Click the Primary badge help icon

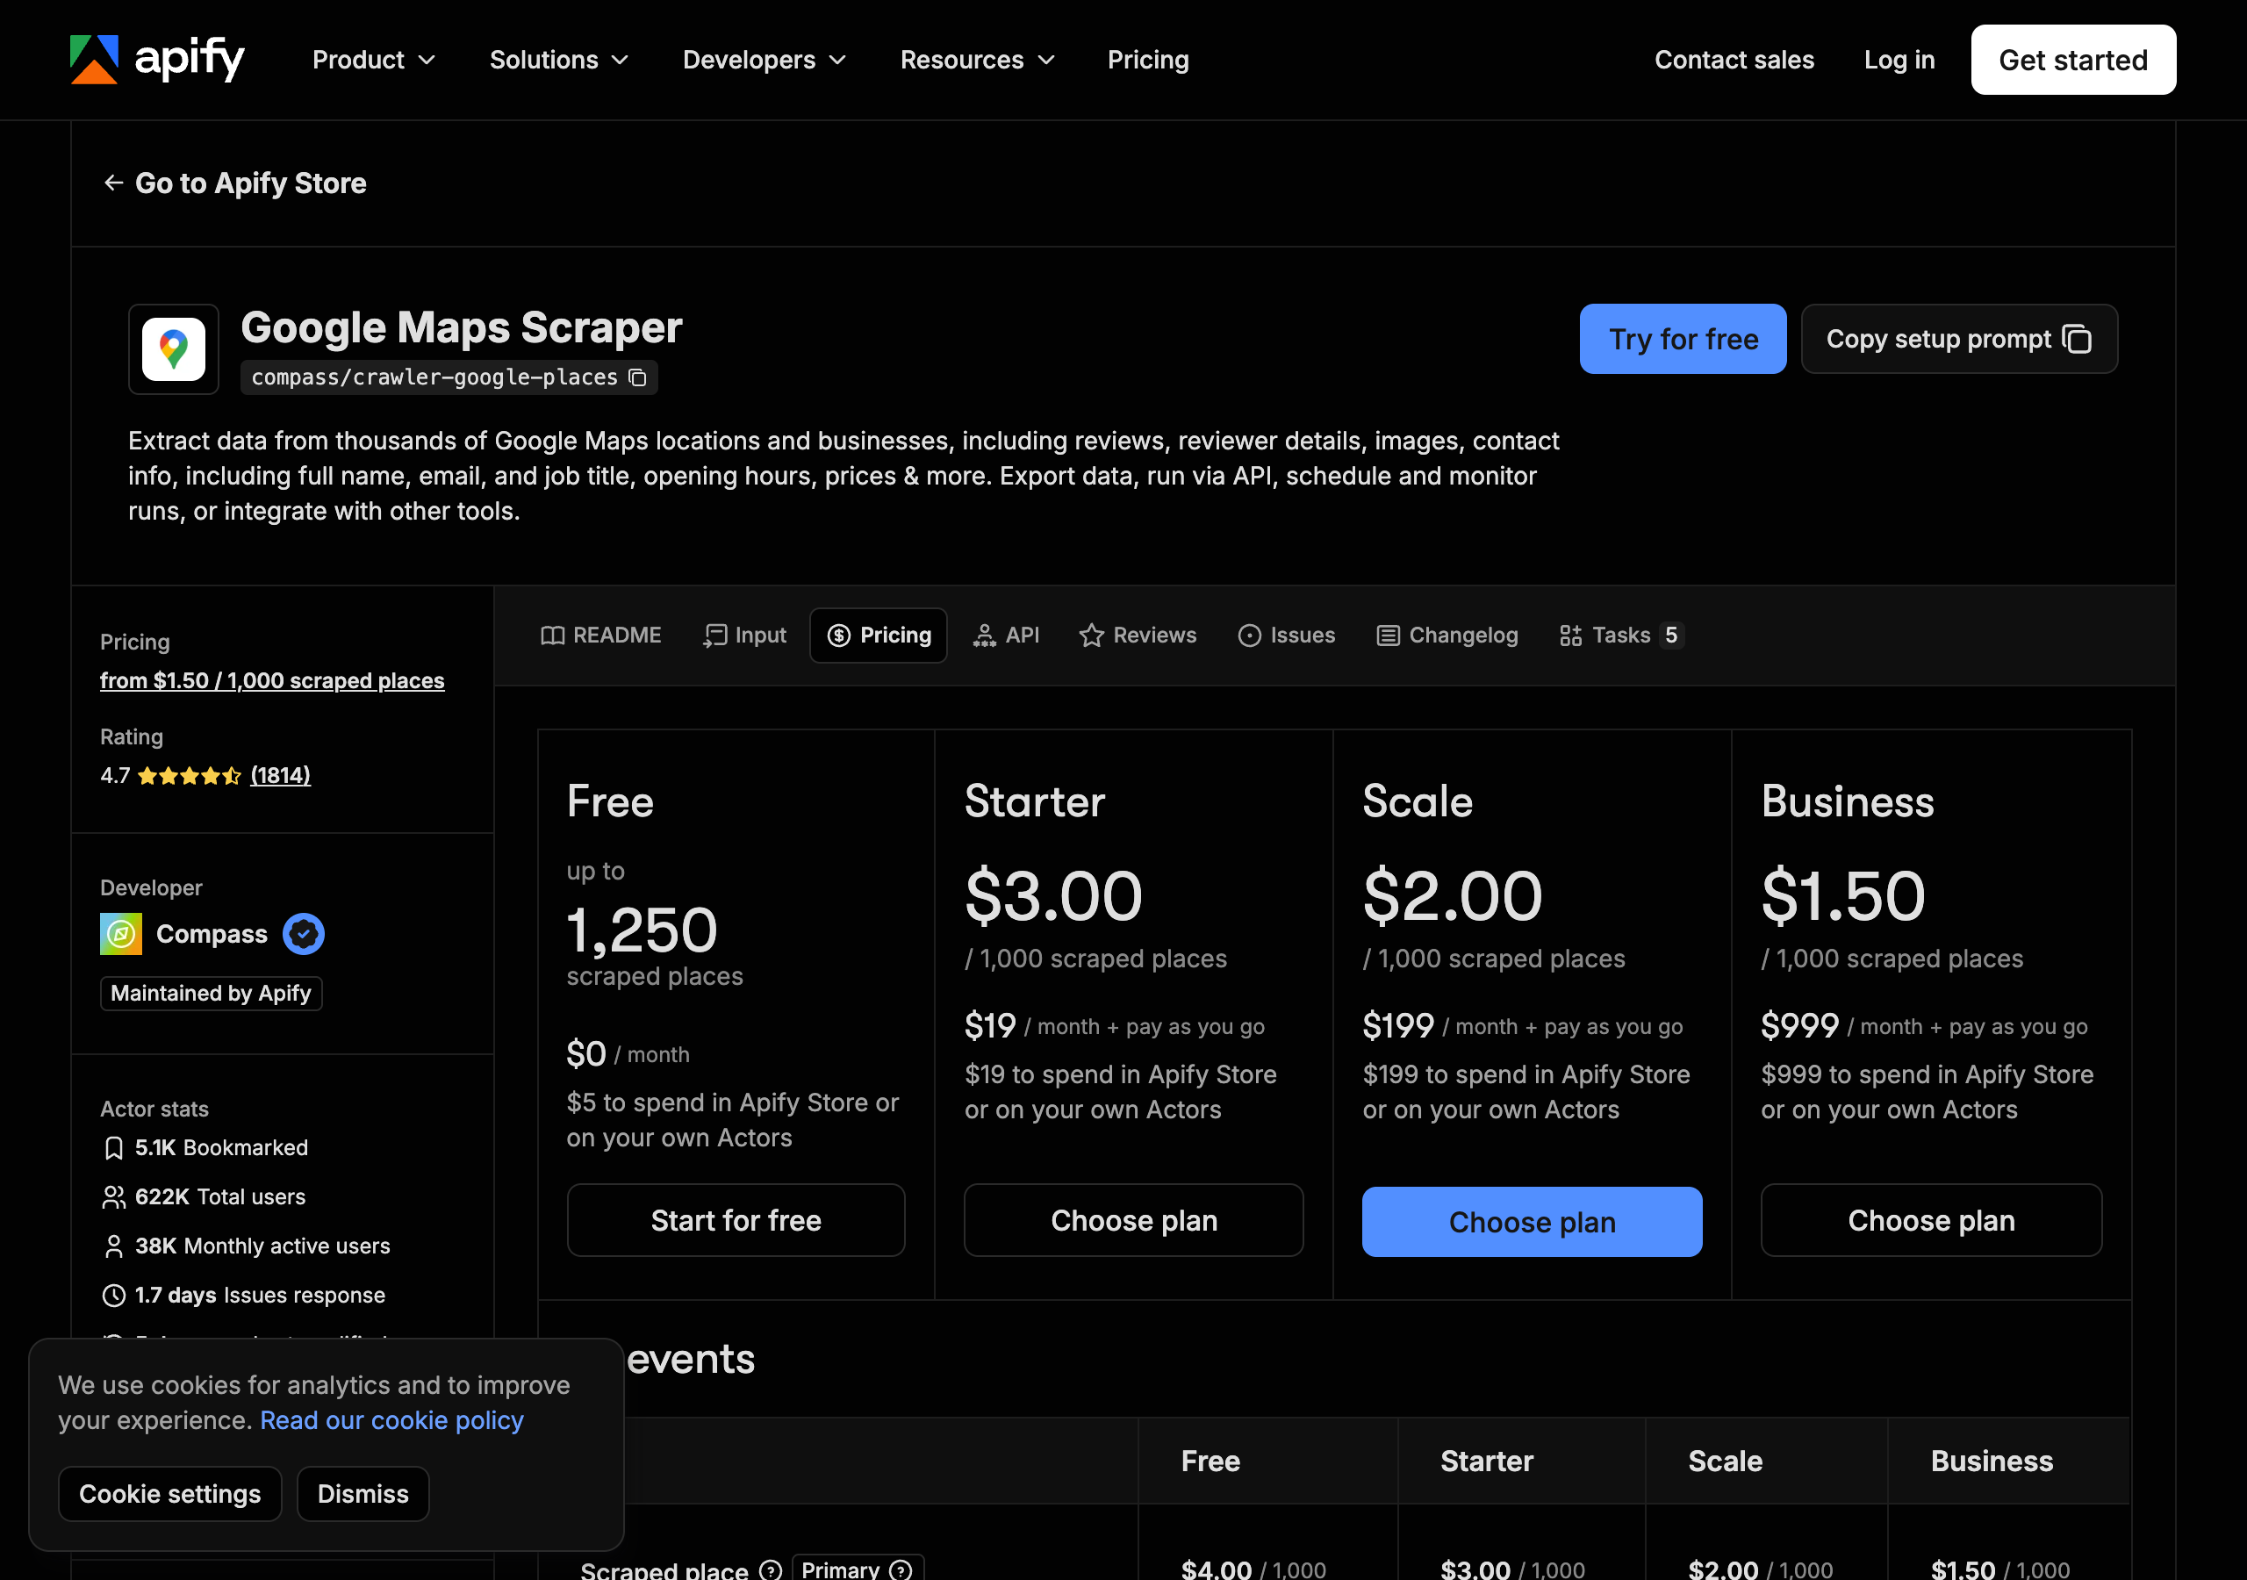coord(901,1569)
